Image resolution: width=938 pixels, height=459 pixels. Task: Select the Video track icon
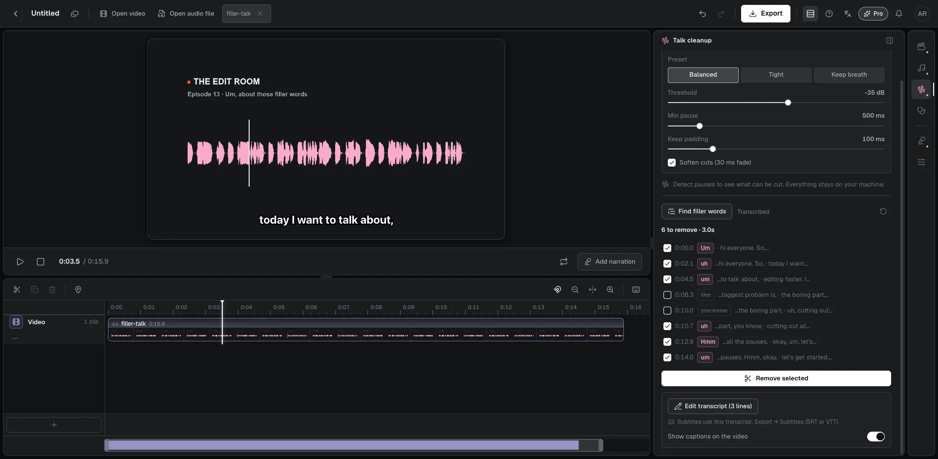click(x=16, y=322)
